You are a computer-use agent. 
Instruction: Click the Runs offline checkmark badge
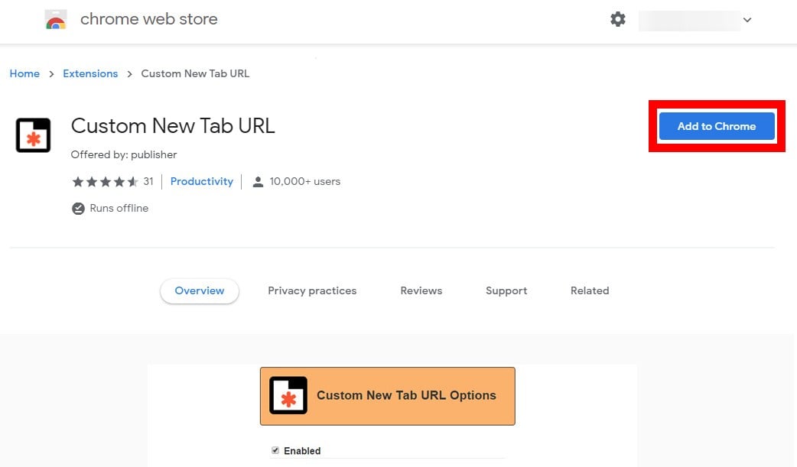point(78,209)
